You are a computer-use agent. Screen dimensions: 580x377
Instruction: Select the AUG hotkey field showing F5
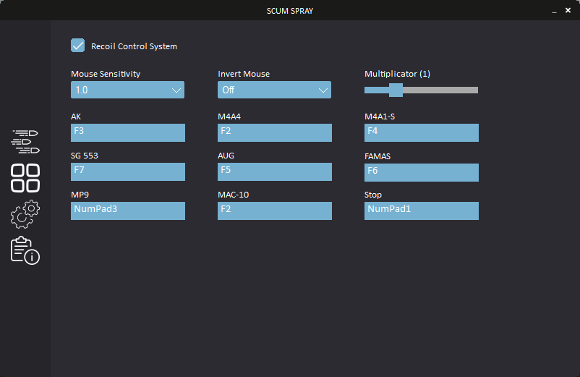click(275, 172)
